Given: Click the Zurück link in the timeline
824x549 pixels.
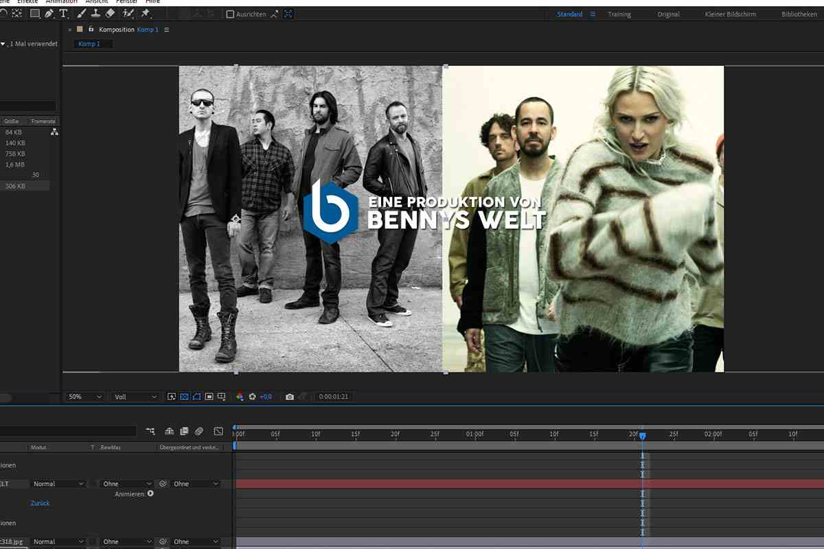Looking at the screenshot, I should 41,503.
